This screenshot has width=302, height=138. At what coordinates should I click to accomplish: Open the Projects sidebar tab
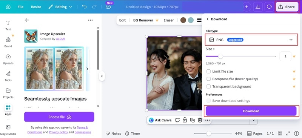(8, 93)
